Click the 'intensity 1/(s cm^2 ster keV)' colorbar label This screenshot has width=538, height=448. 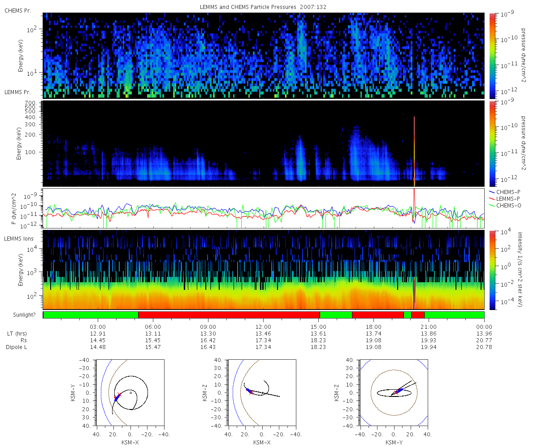(521, 270)
